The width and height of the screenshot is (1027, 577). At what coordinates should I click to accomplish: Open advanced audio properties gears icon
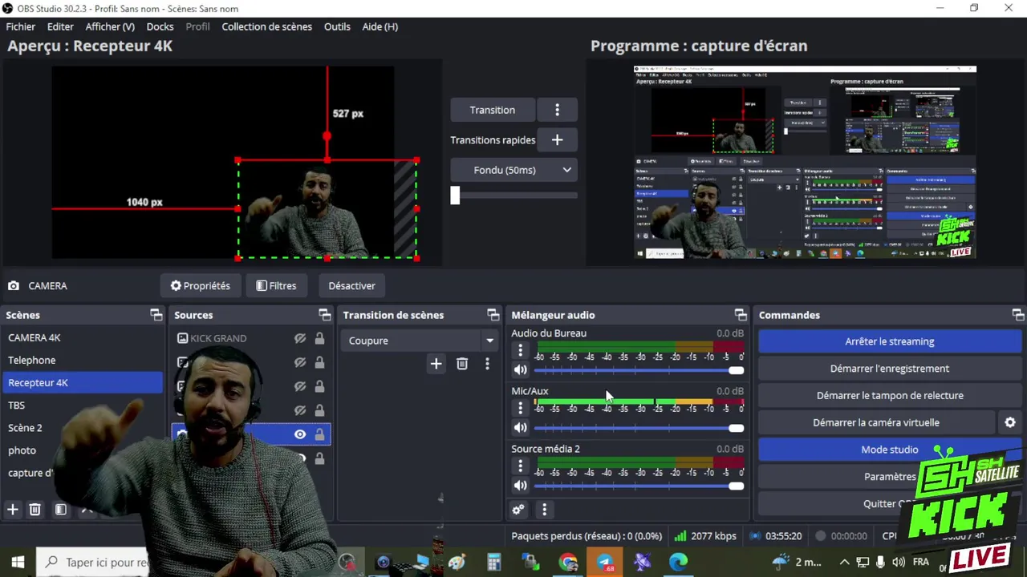pyautogui.click(x=518, y=510)
